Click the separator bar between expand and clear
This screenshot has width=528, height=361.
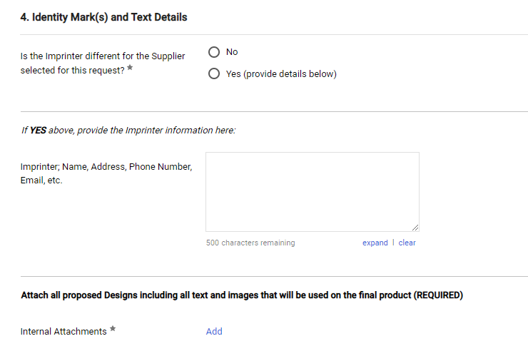click(x=393, y=243)
